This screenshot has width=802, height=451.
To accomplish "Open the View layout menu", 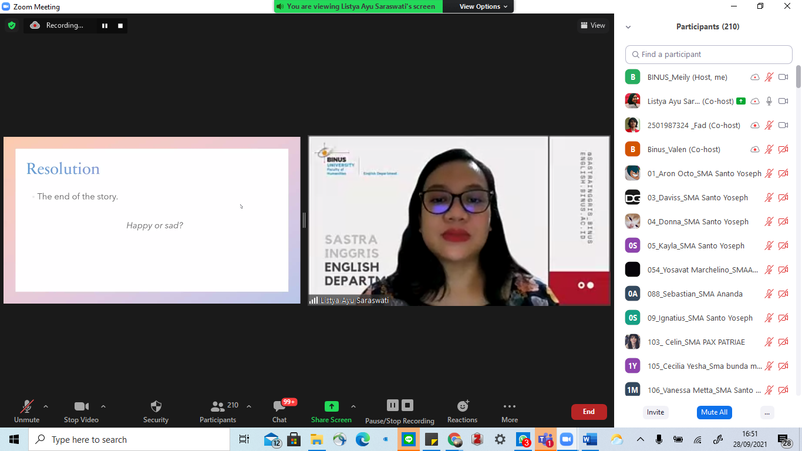I will point(592,25).
